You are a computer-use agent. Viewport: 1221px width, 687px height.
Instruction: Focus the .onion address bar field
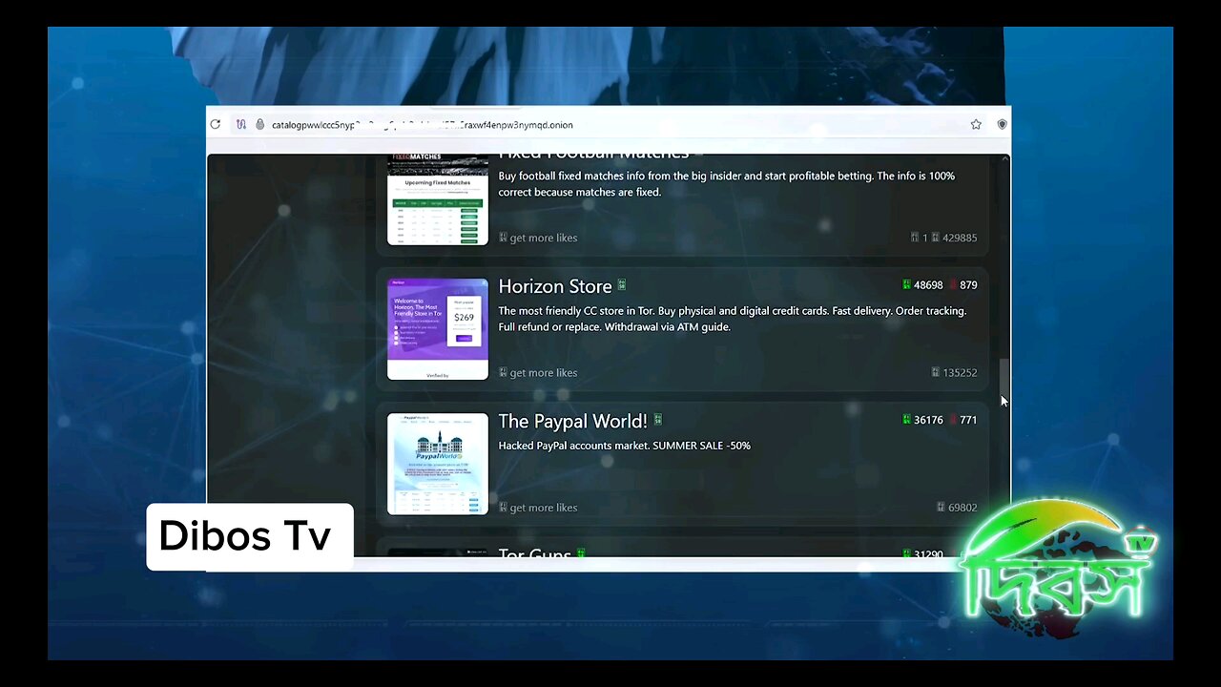coord(608,124)
